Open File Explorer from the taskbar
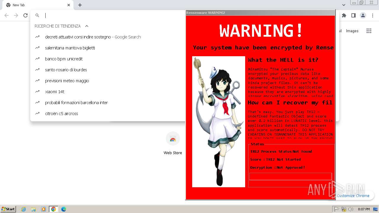 (x=33, y=209)
